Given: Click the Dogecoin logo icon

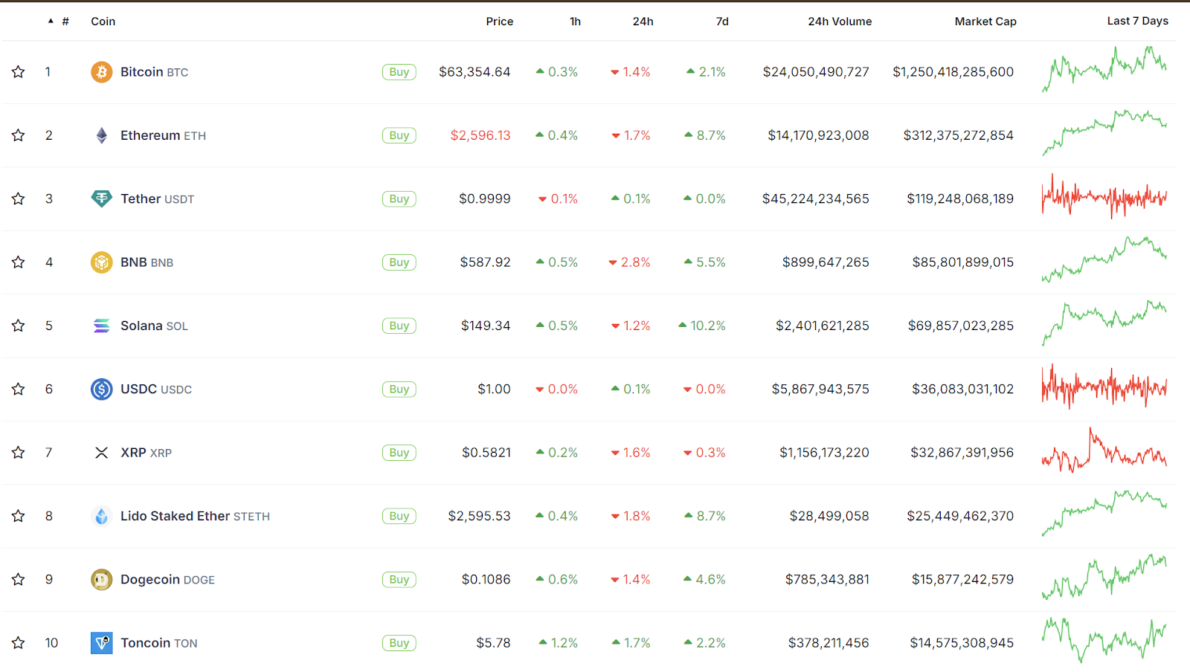Looking at the screenshot, I should pos(102,579).
